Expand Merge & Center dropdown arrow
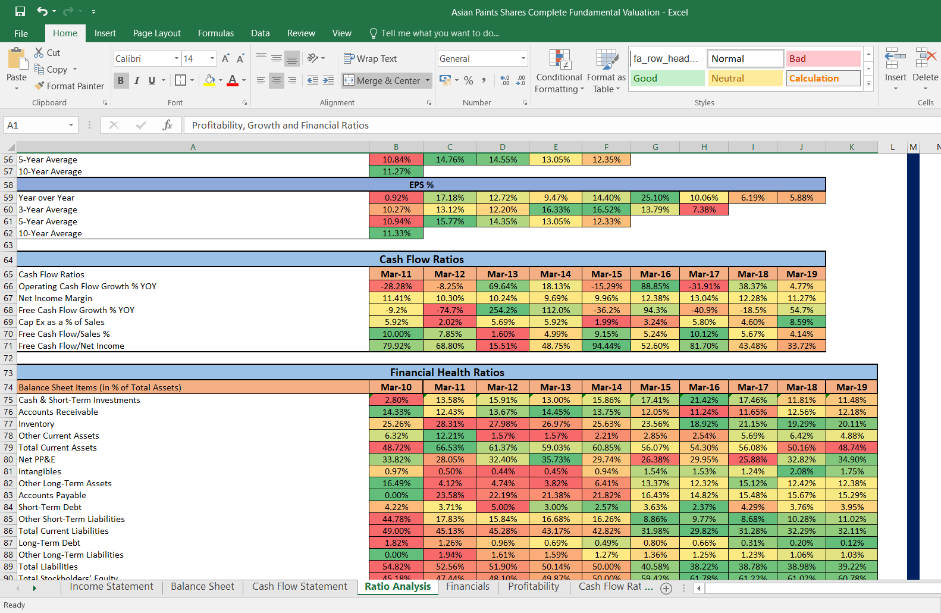This screenshot has width=941, height=613. (428, 80)
